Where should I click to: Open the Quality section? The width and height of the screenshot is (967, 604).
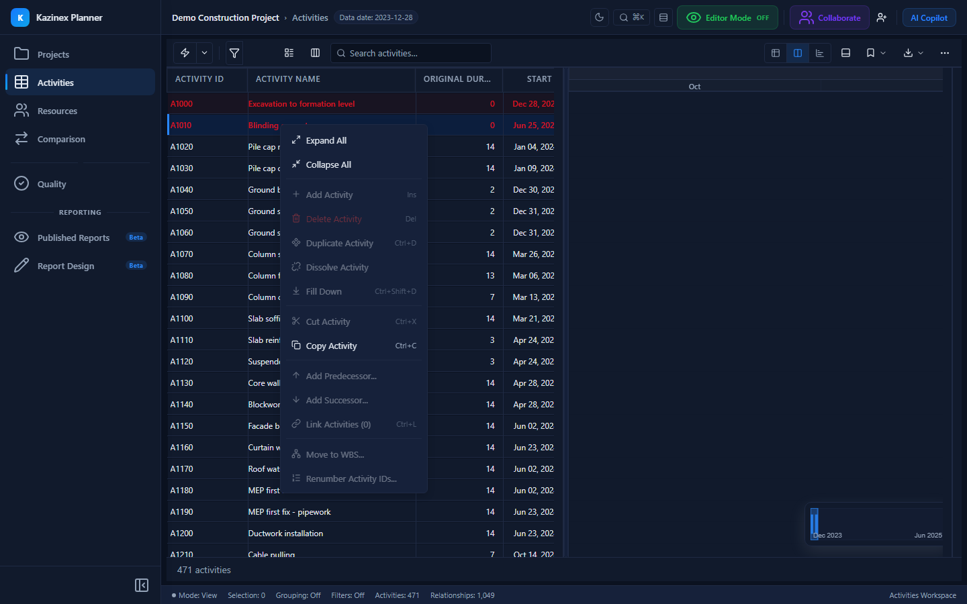click(80, 184)
